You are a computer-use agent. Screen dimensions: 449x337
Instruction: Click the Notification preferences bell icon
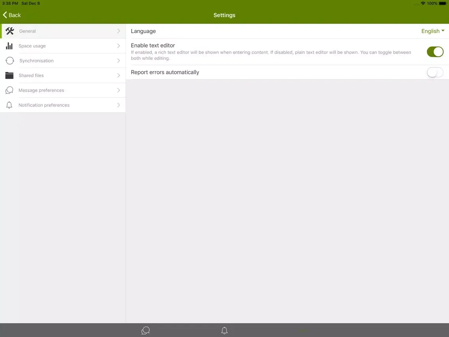coord(9,105)
